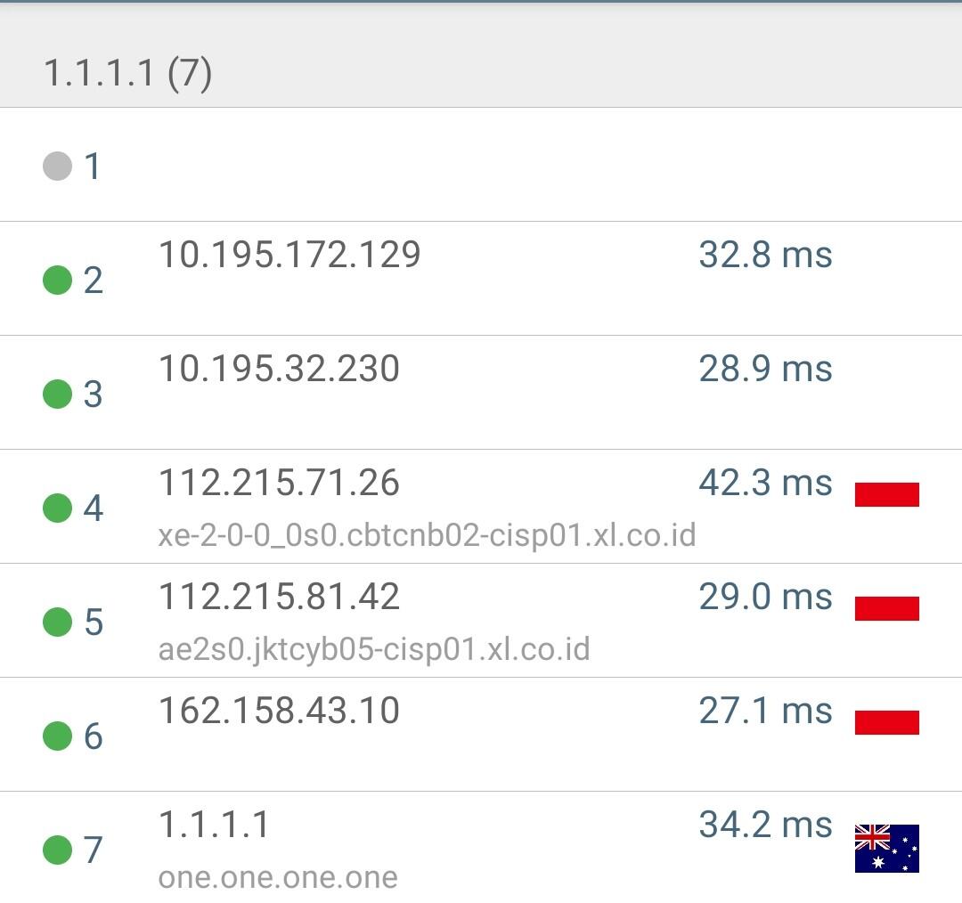Image resolution: width=962 pixels, height=903 pixels.
Task: Select IP address 10.195.32.230
Action: click(279, 369)
